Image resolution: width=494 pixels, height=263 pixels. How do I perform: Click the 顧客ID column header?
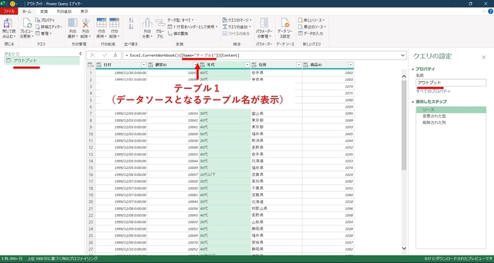[x=173, y=65]
